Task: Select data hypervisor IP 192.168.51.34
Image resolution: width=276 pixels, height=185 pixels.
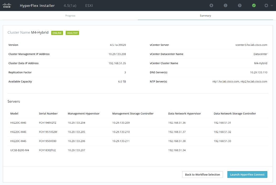Action: (177, 150)
